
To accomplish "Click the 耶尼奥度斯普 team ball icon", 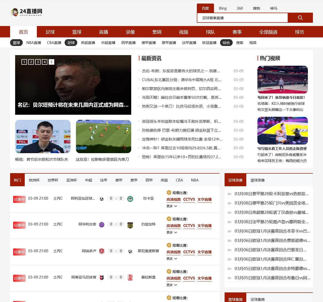I will click(x=130, y=251).
